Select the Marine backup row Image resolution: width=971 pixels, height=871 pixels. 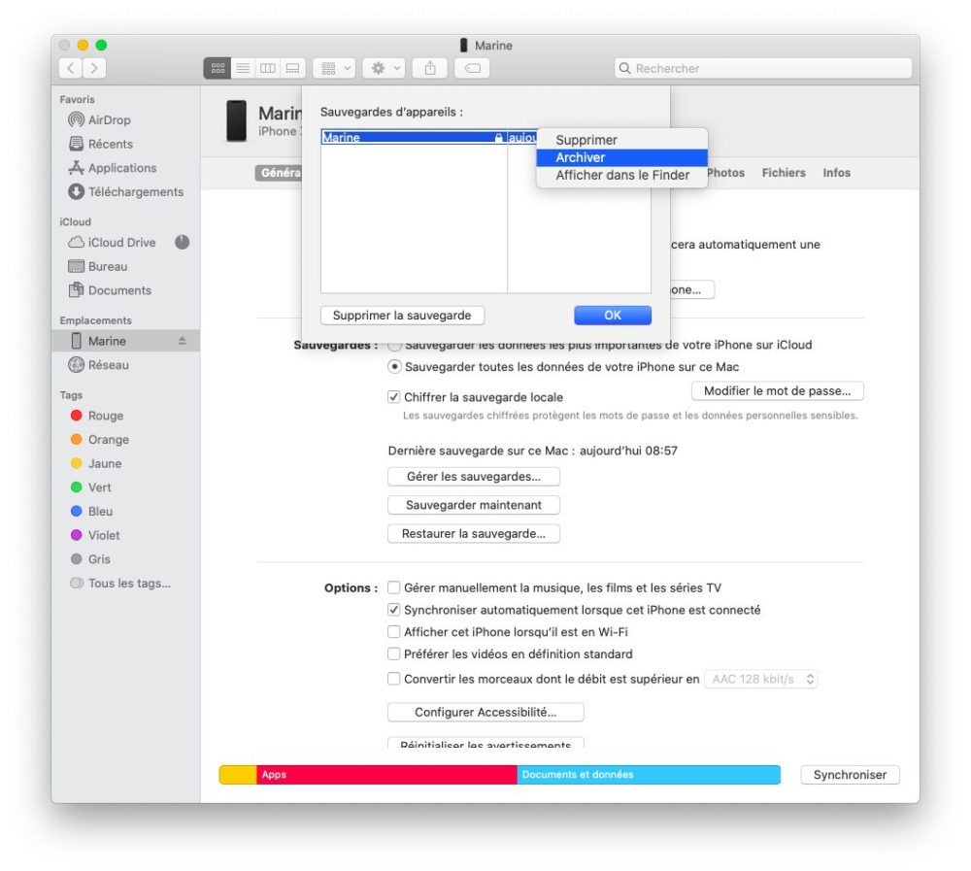coord(428,138)
